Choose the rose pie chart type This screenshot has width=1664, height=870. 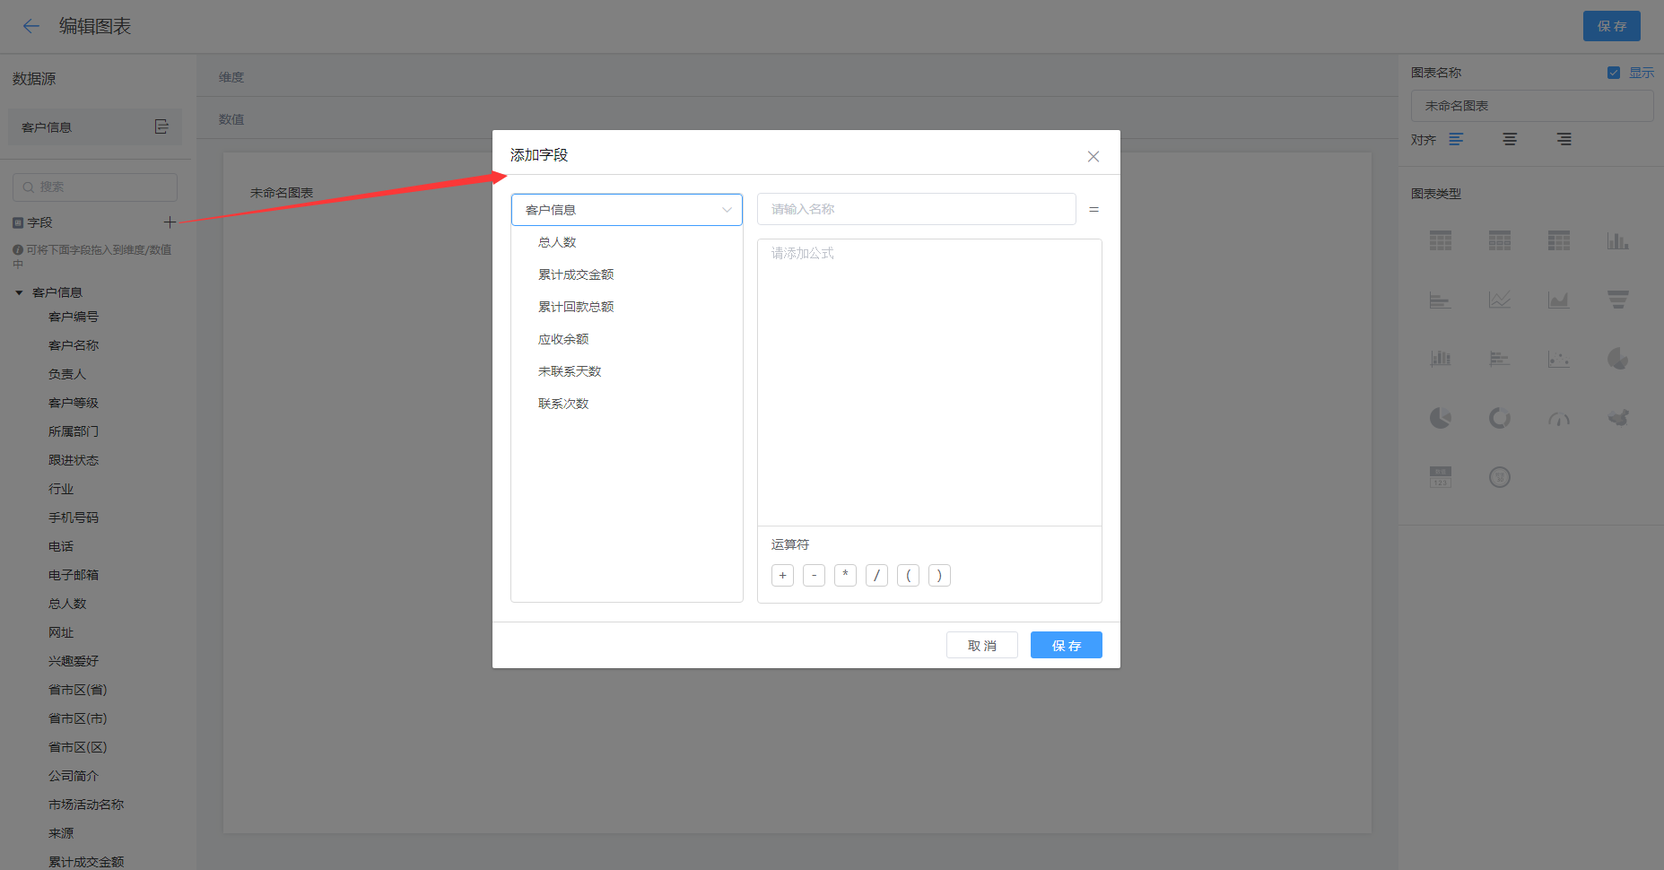pos(1618,359)
